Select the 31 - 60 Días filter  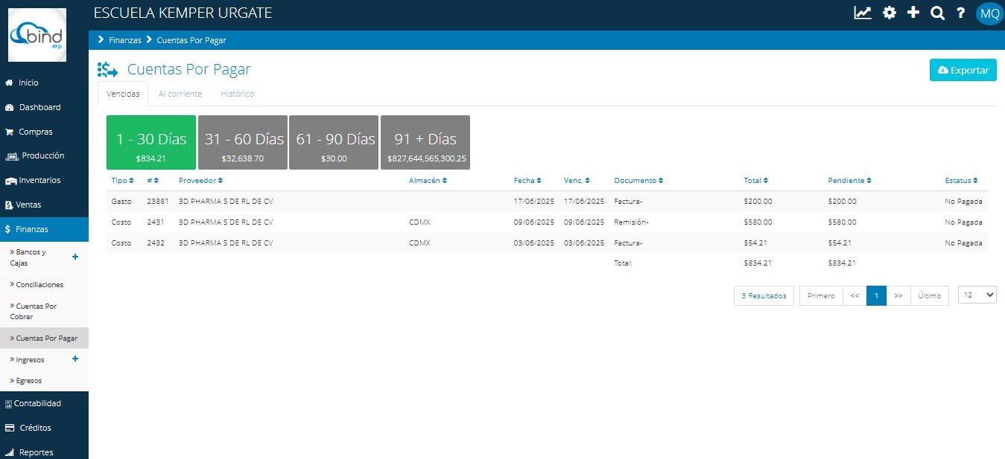point(244,143)
